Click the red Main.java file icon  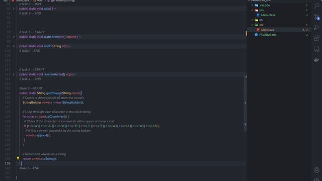258,30
